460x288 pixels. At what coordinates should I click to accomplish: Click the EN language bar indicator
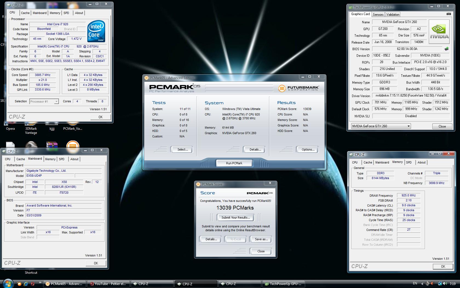pyautogui.click(x=415, y=284)
